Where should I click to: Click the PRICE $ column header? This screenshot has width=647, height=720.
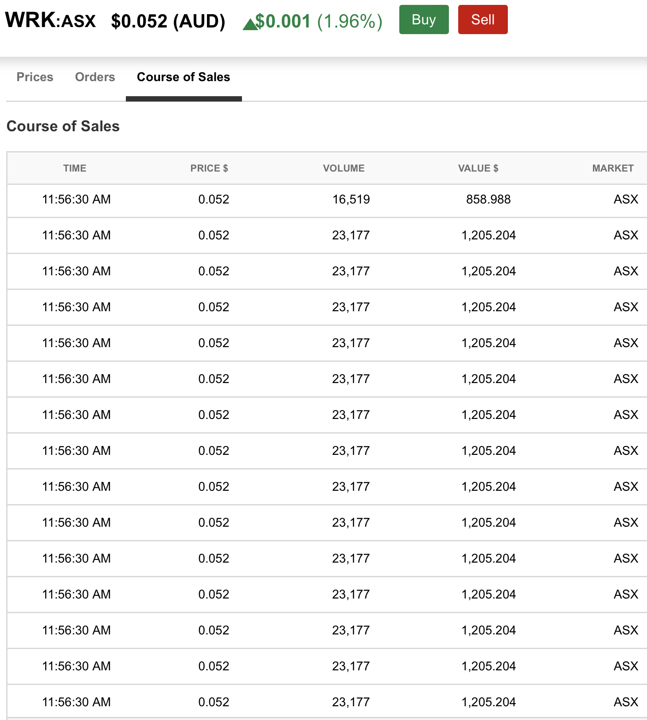[209, 168]
